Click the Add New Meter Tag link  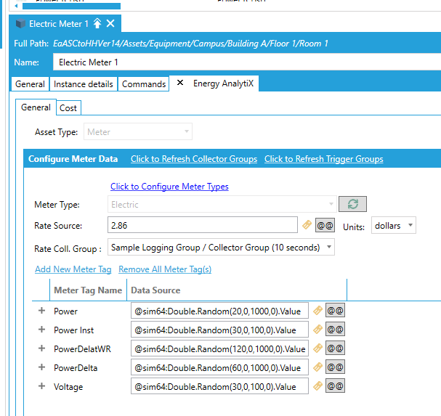click(x=73, y=269)
